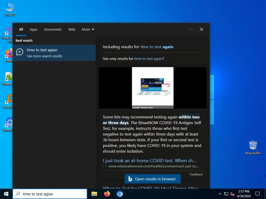266x199 pixels.
Task: Open the notification center icon
Action: click(257, 194)
